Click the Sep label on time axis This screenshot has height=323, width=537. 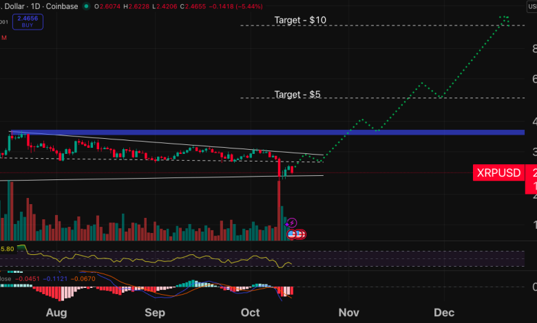point(156,312)
